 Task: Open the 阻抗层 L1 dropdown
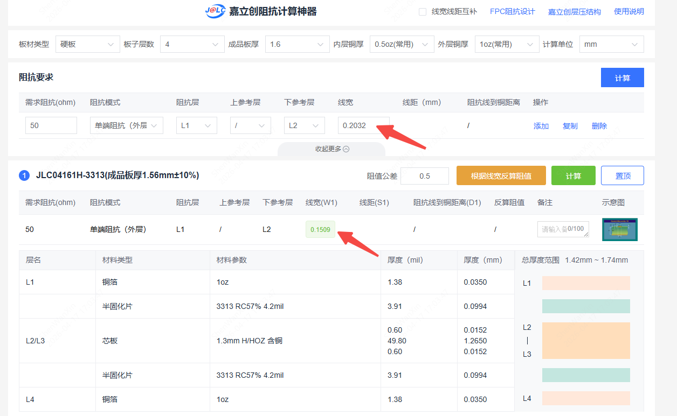click(x=197, y=125)
